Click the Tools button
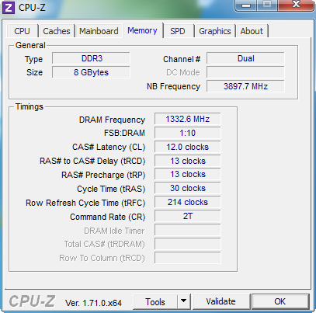Image resolution: width=316 pixels, height=313 pixels. [155, 302]
